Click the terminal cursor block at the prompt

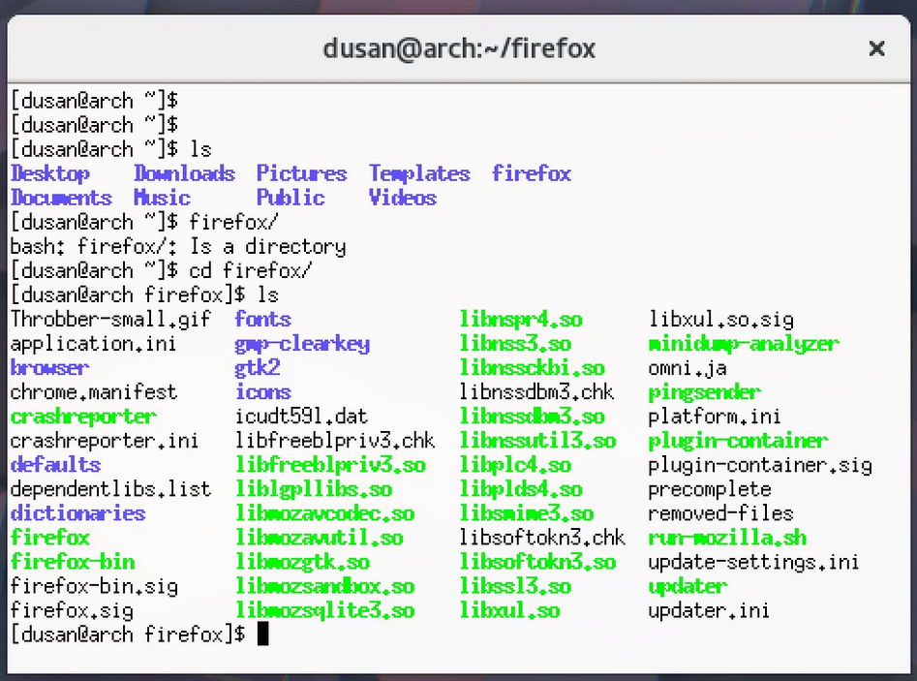tap(261, 635)
